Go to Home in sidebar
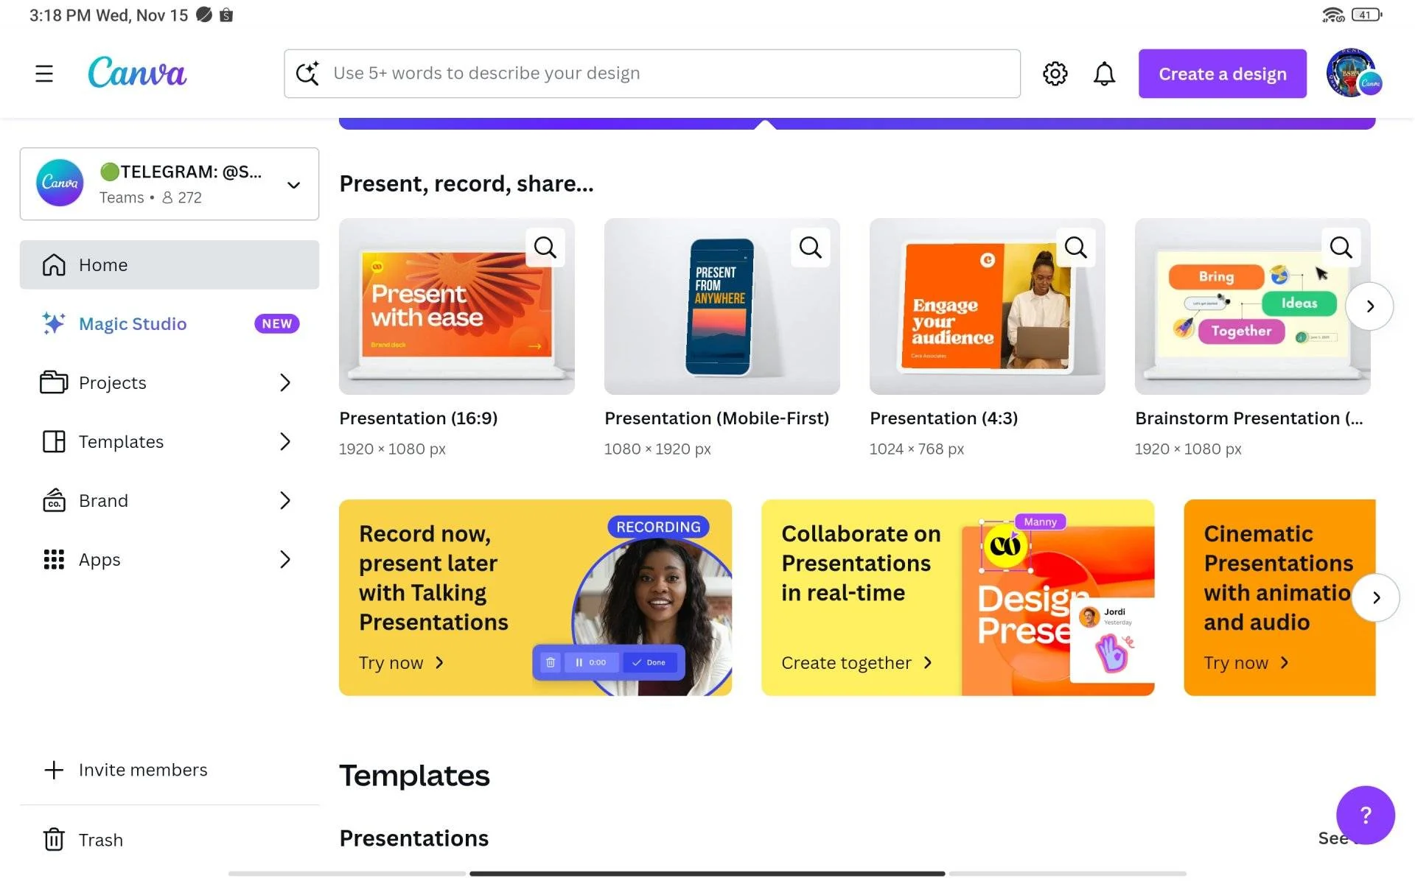The width and height of the screenshot is (1415, 884). tap(170, 264)
